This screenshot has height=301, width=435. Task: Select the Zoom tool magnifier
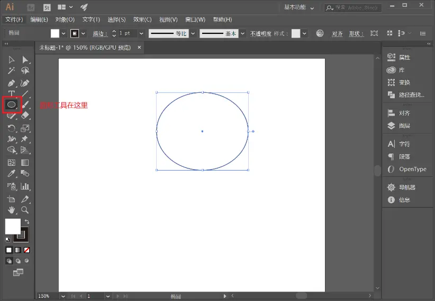pyautogui.click(x=25, y=210)
